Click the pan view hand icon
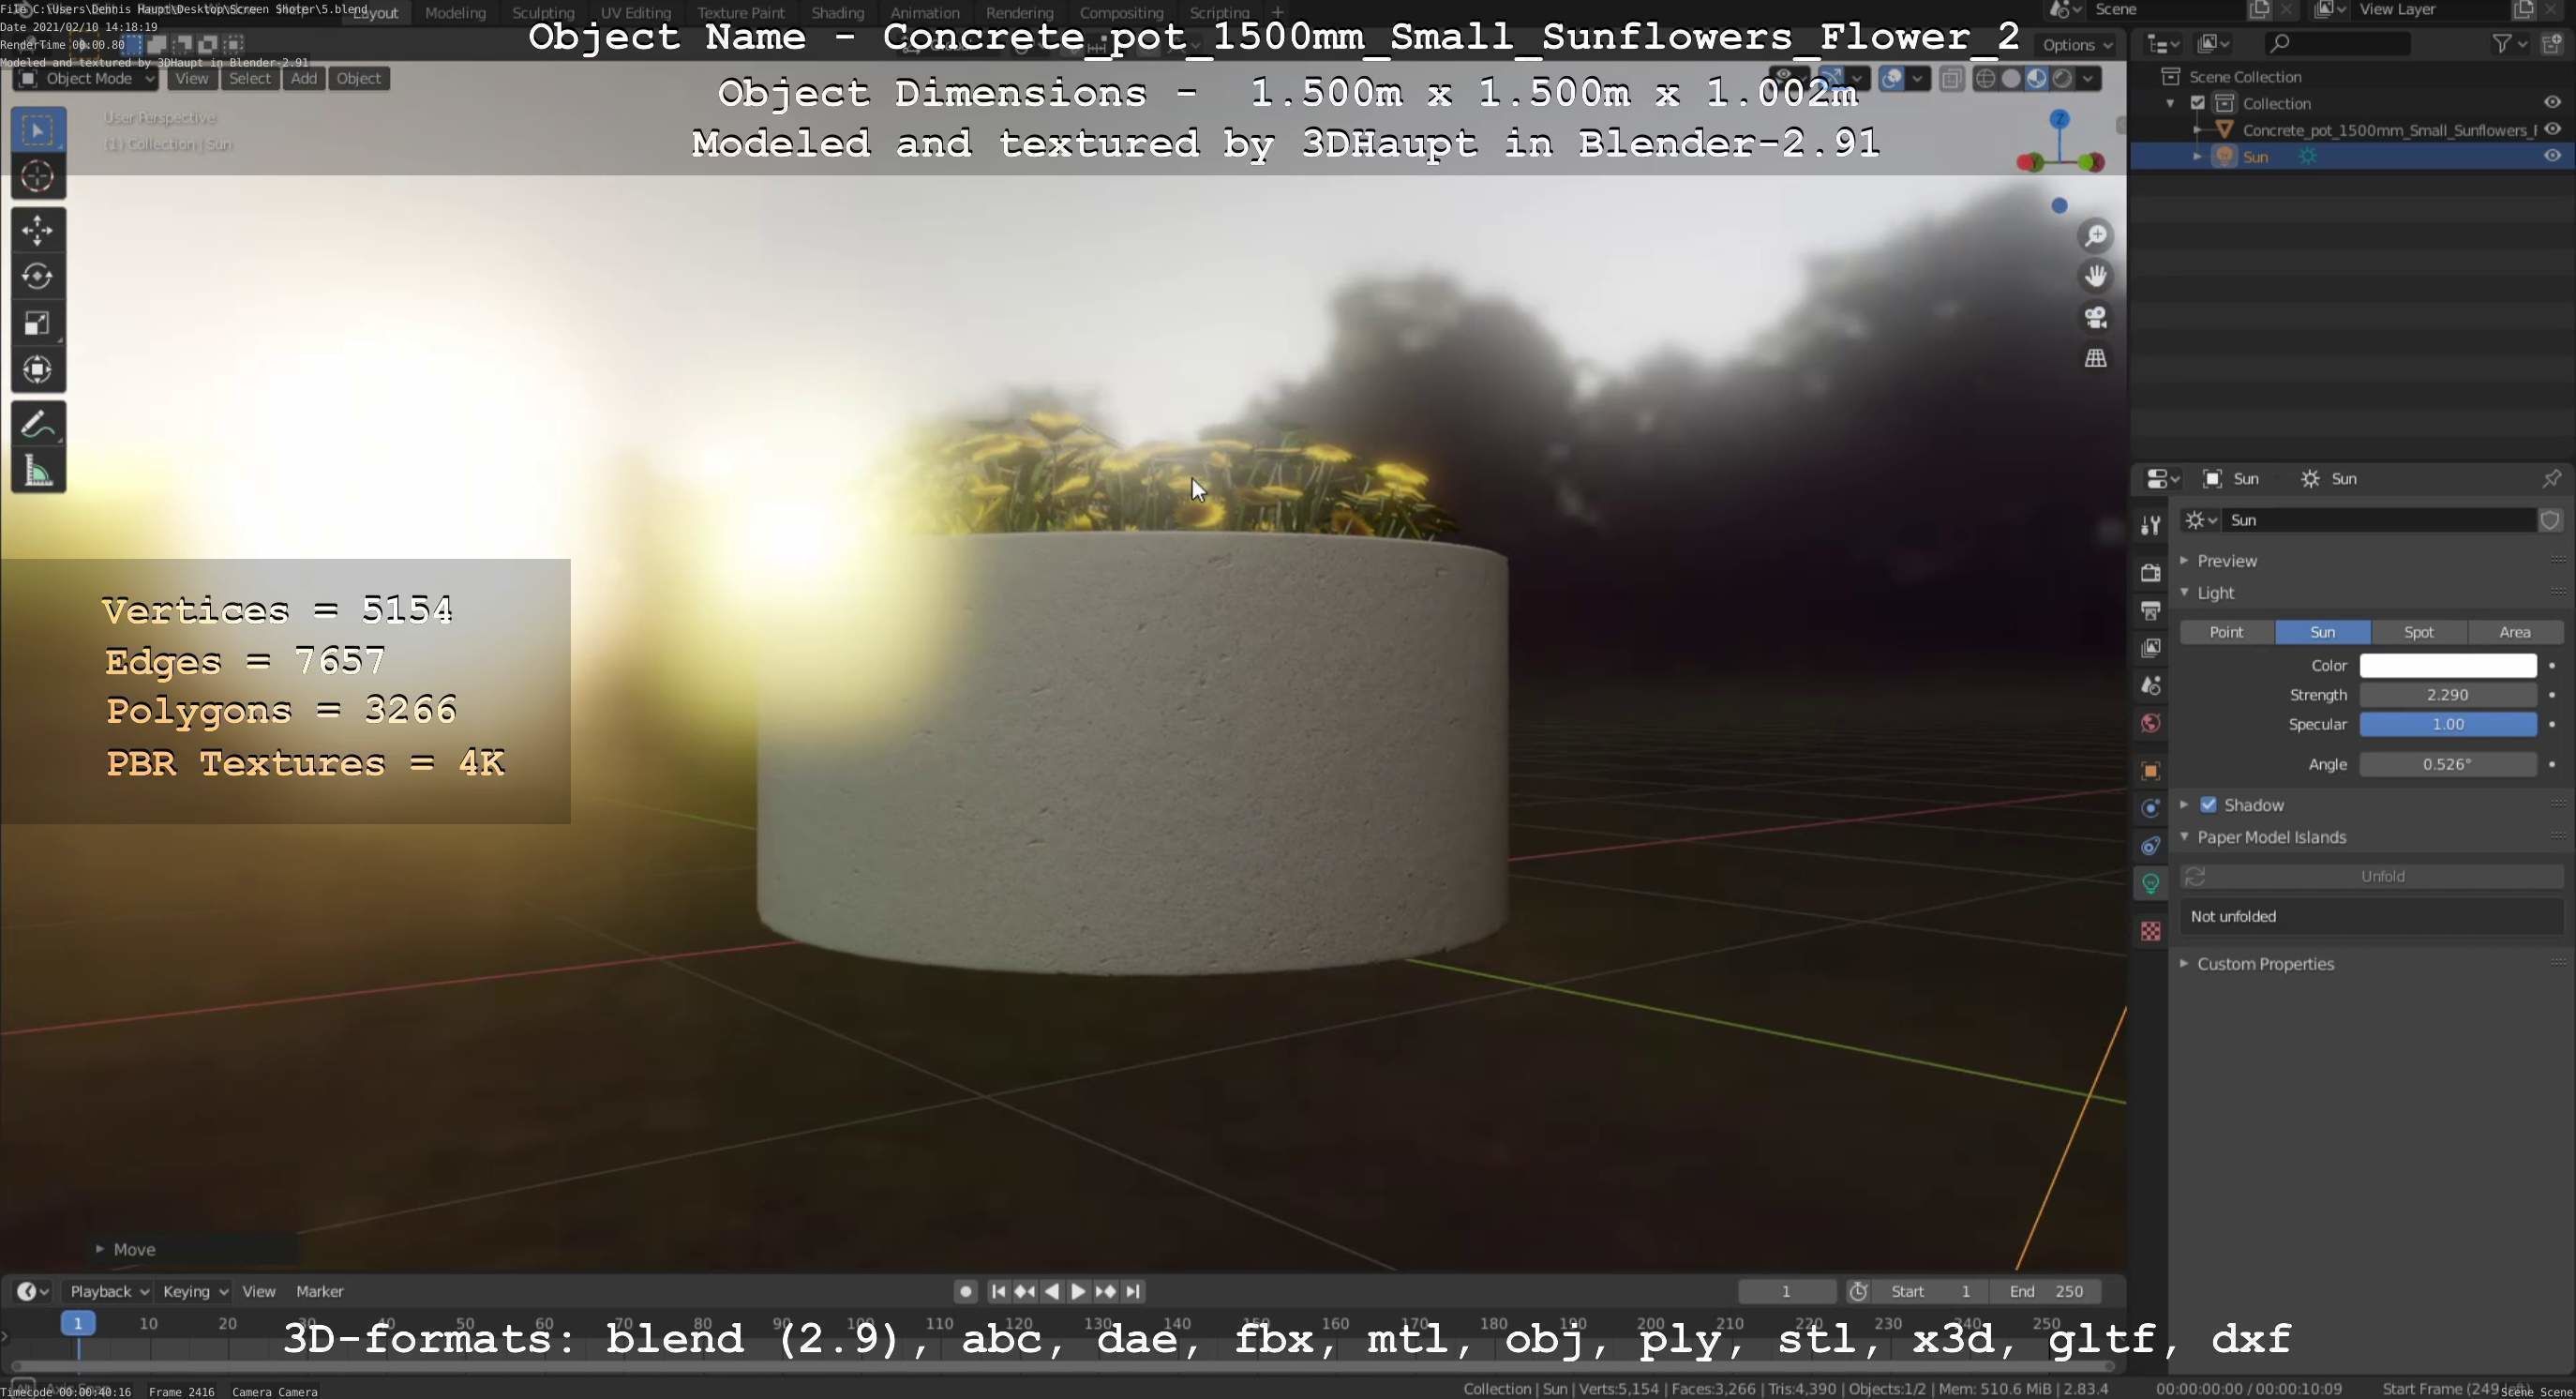 point(2095,276)
